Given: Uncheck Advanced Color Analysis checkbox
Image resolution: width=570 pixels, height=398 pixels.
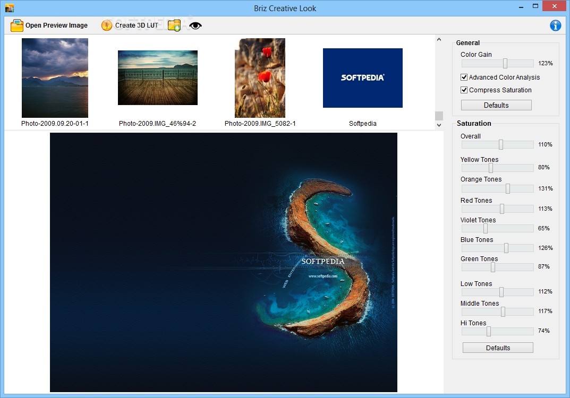Looking at the screenshot, I should pyautogui.click(x=464, y=77).
